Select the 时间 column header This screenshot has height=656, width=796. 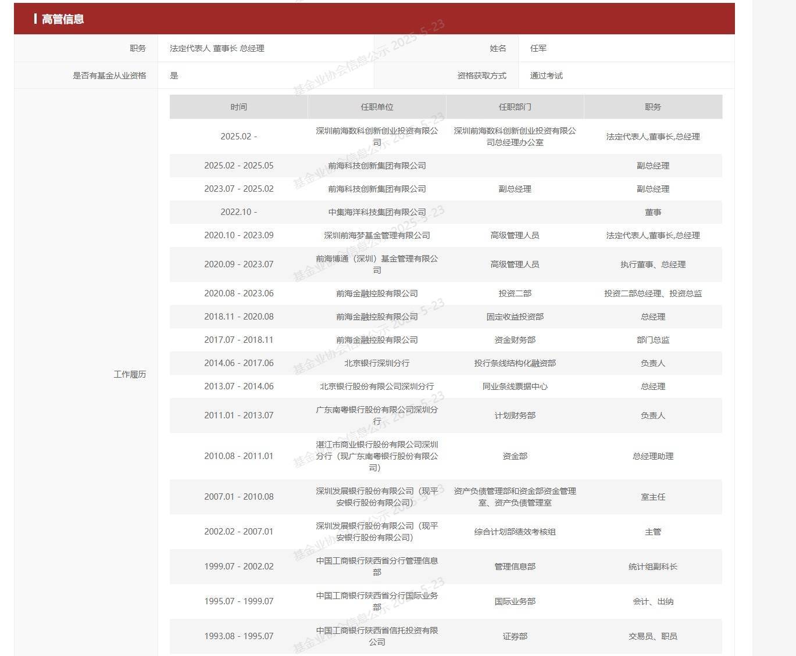pos(238,107)
